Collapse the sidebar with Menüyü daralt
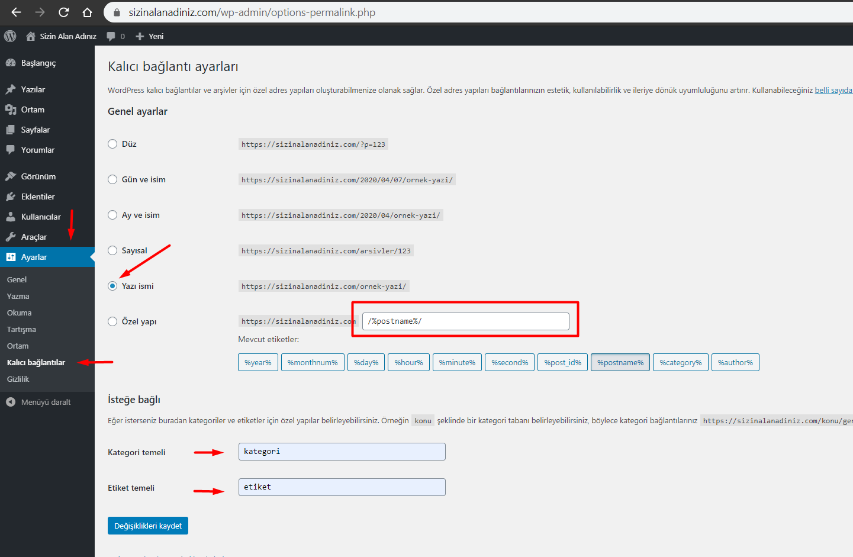853x557 pixels. [46, 402]
